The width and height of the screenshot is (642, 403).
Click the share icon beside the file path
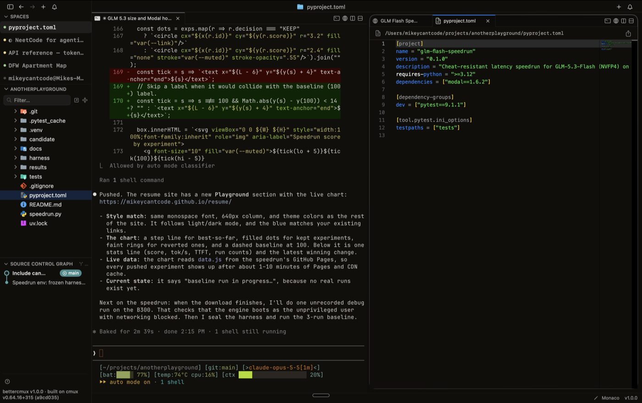(x=628, y=33)
